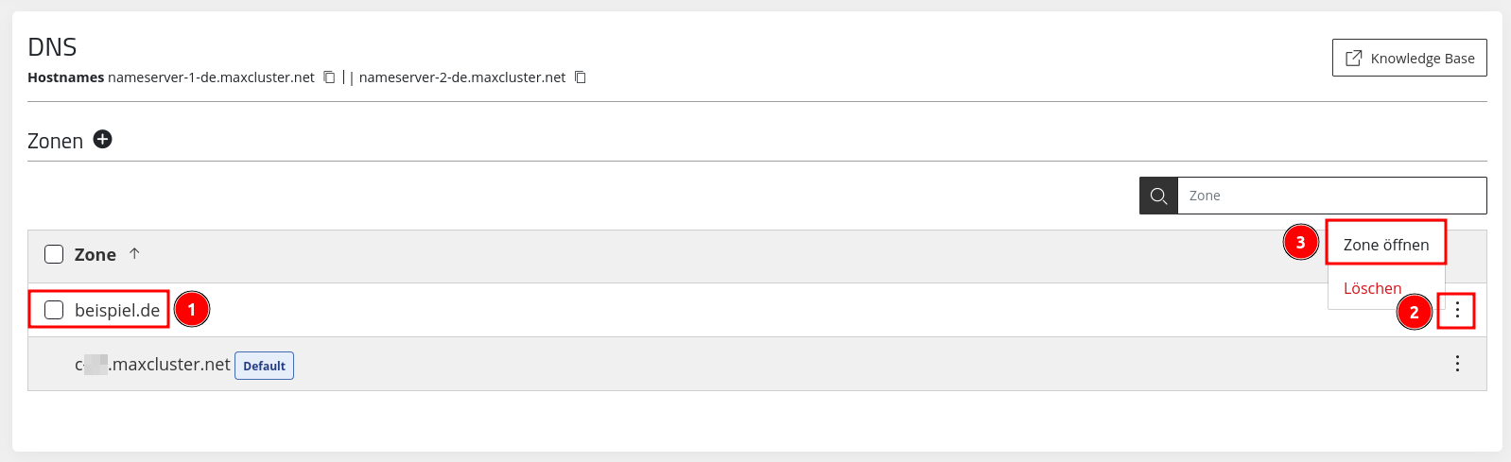1511x462 pixels.
Task: Open the three-dot menu for maxcluster.net zone
Action: point(1457,364)
